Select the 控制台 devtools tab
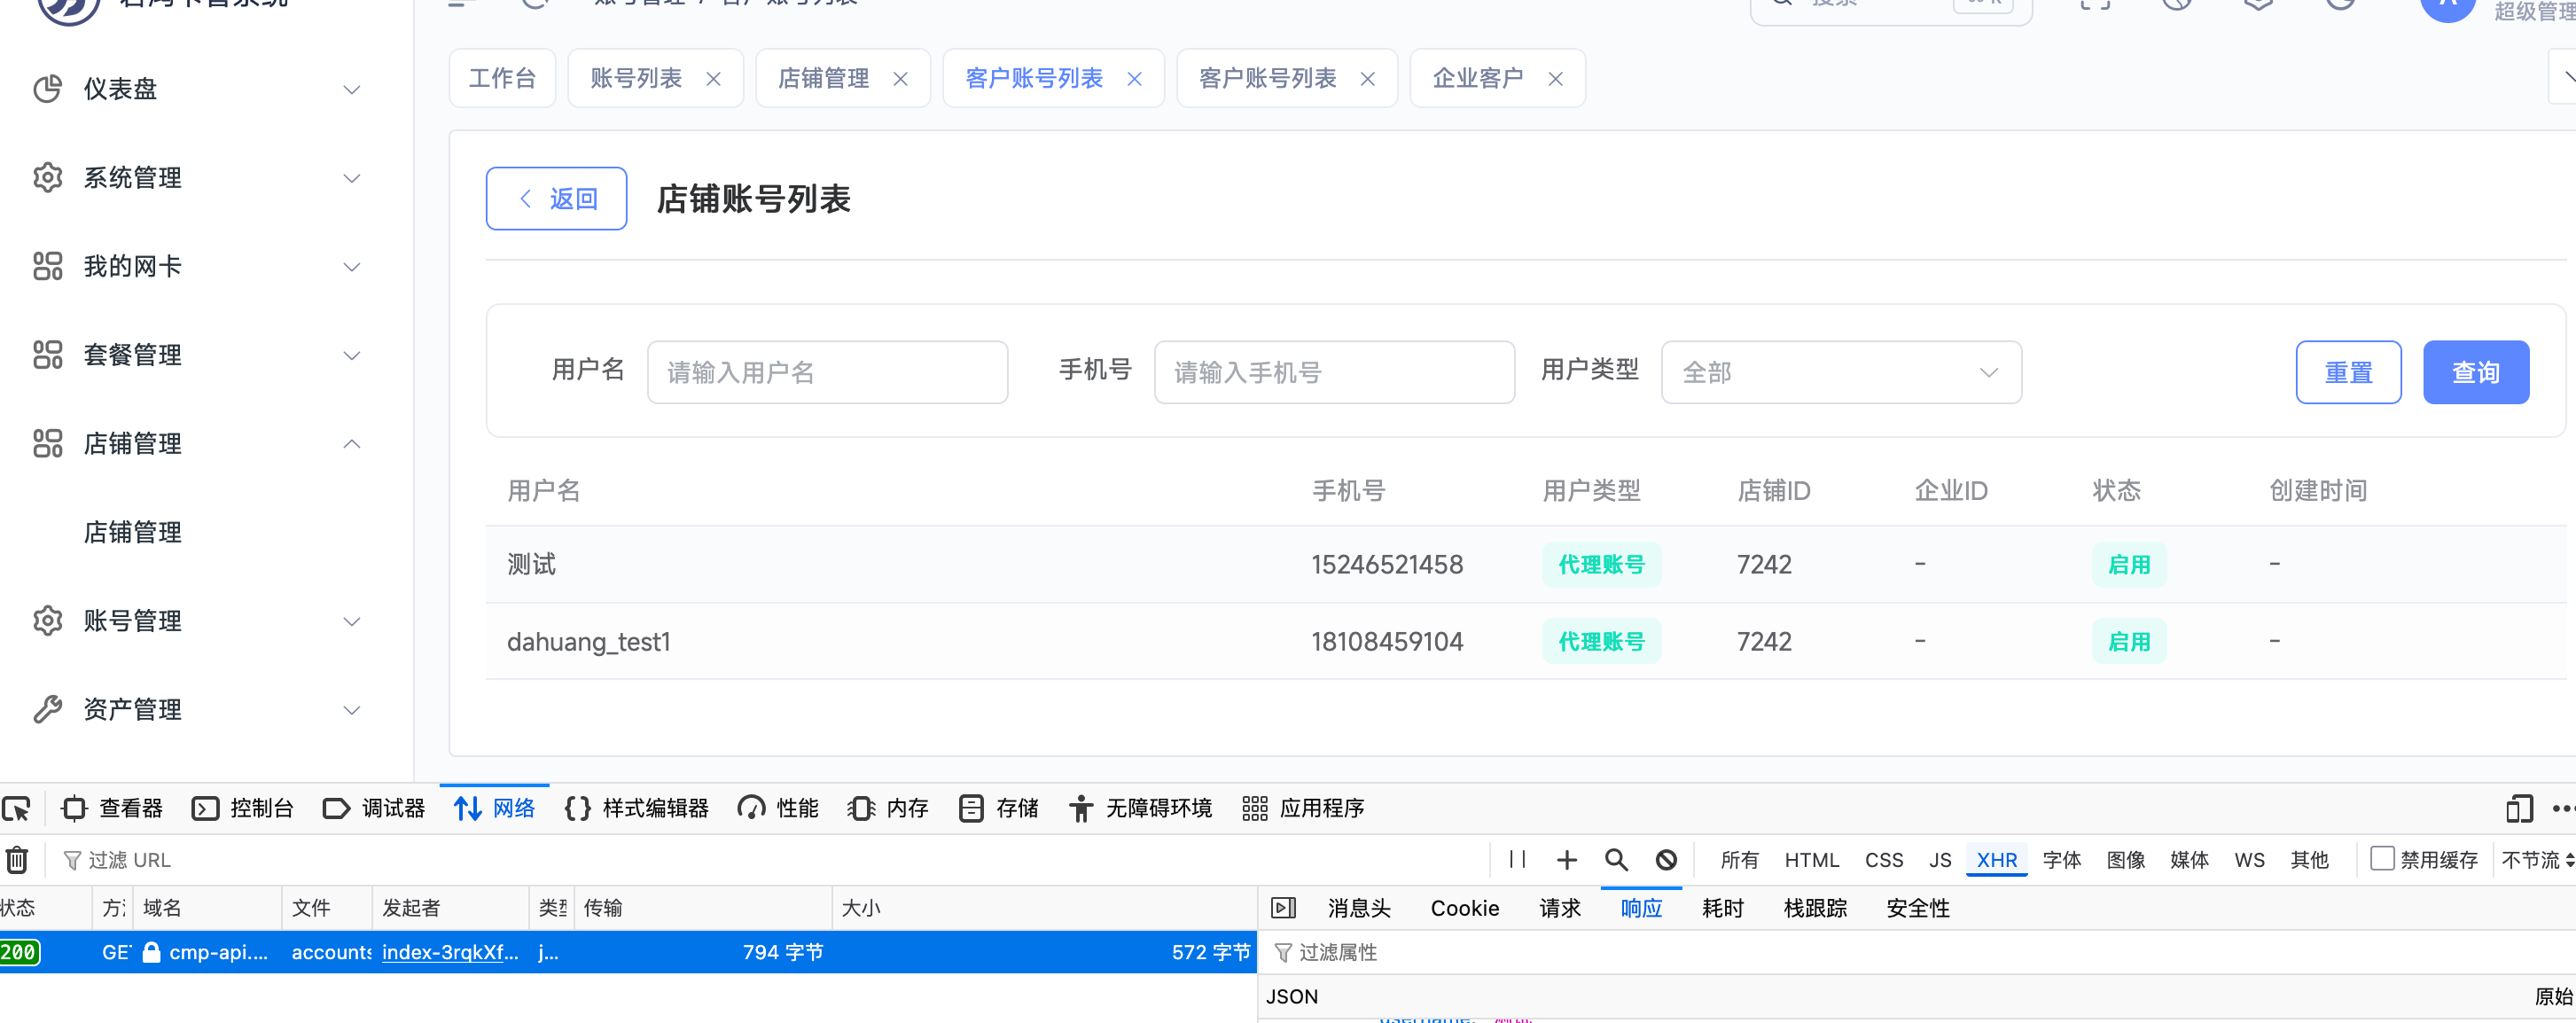The image size is (2576, 1023). (x=243, y=808)
